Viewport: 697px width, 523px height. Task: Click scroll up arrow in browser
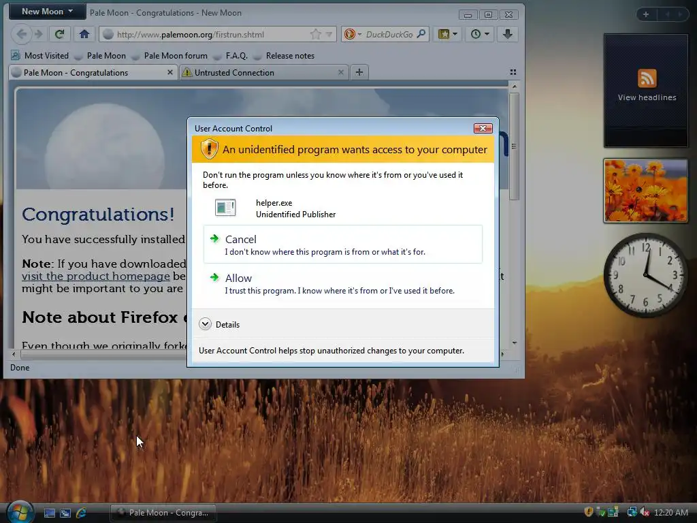click(515, 86)
